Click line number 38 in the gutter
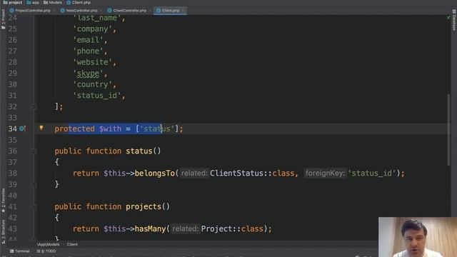The width and height of the screenshot is (457, 257). pyautogui.click(x=13, y=173)
